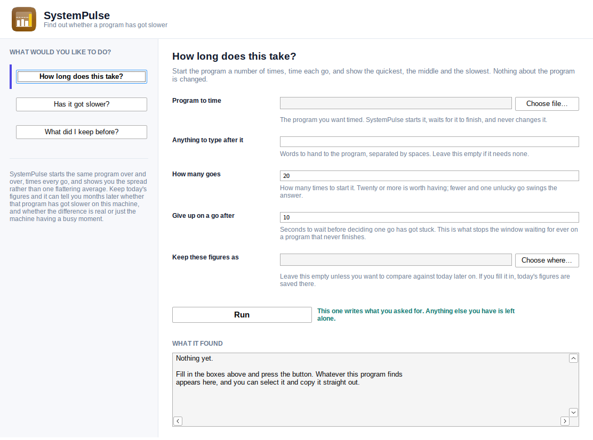Click the hint 'How many times to start it'
The image size is (593, 440).
point(418,191)
